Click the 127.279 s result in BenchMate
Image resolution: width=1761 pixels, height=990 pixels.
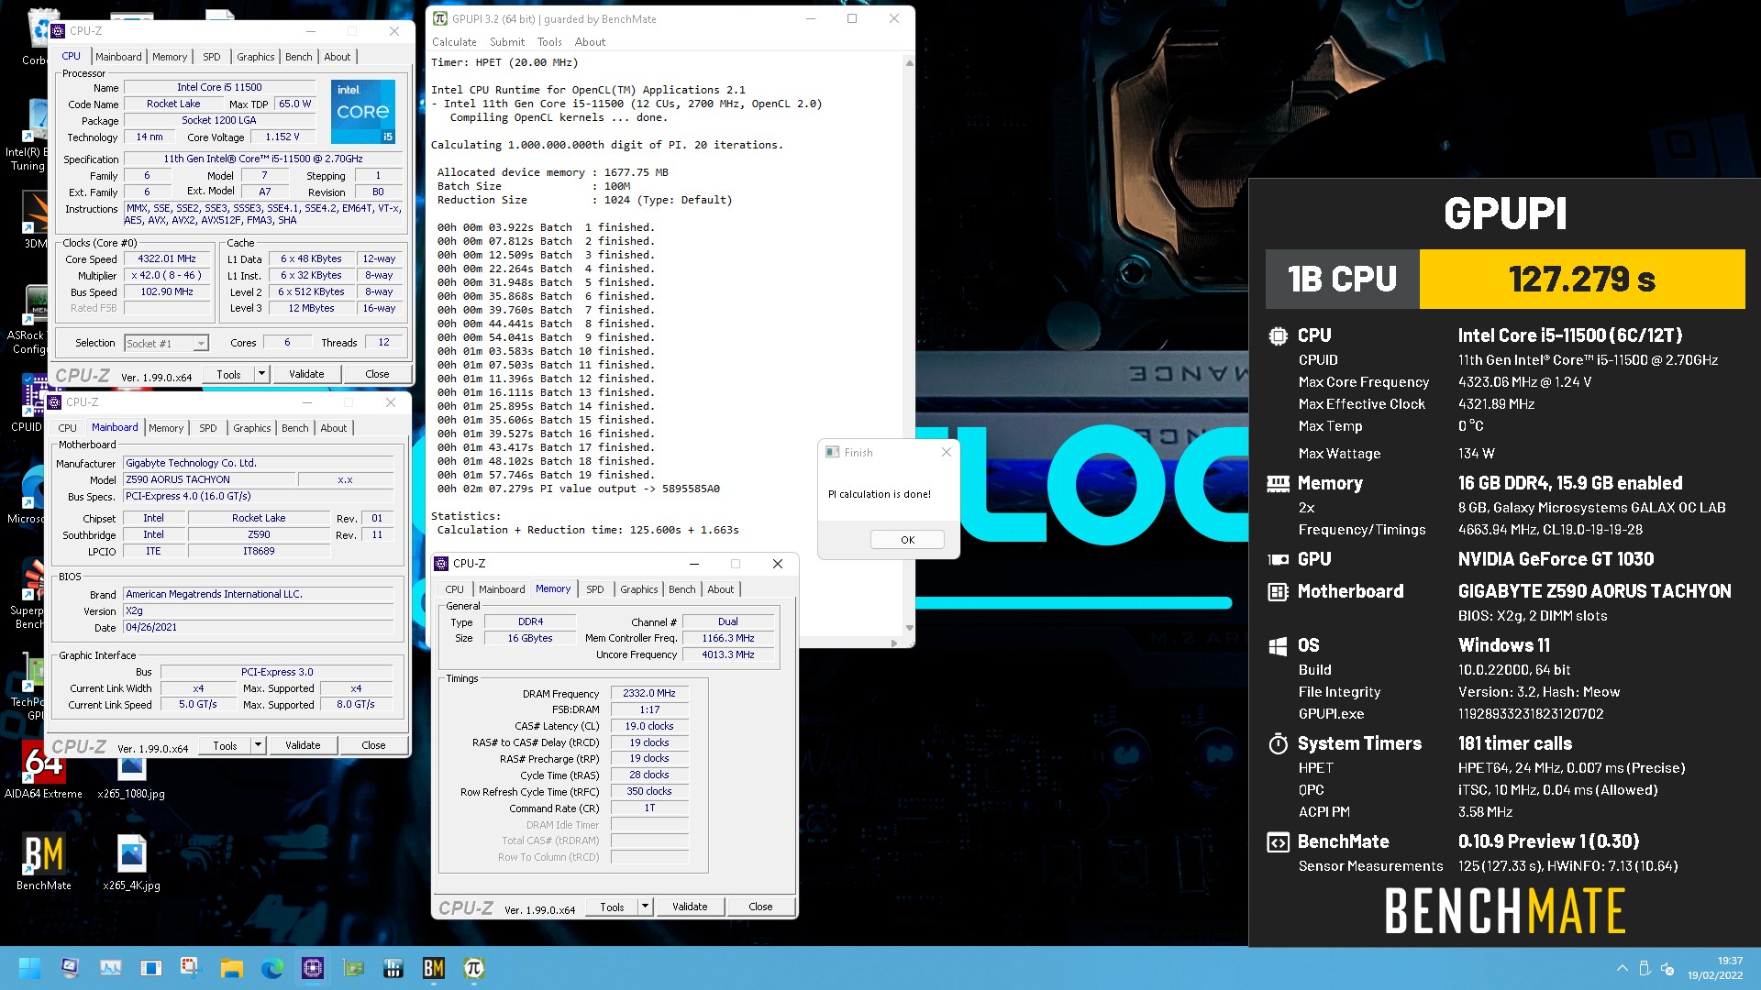click(1582, 279)
